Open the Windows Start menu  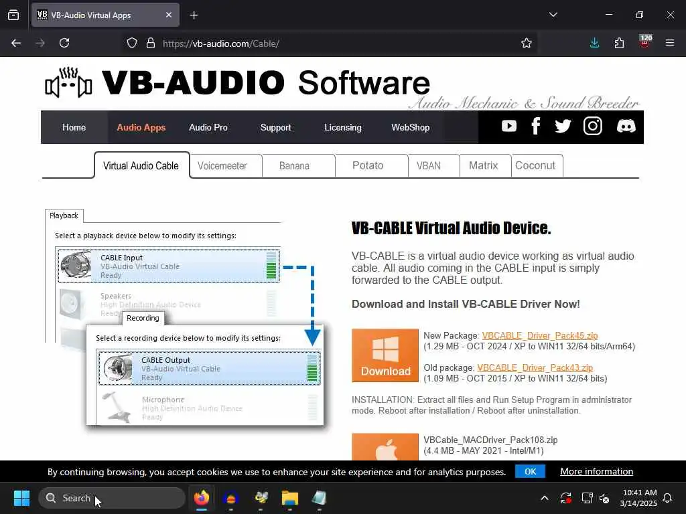pos(21,498)
